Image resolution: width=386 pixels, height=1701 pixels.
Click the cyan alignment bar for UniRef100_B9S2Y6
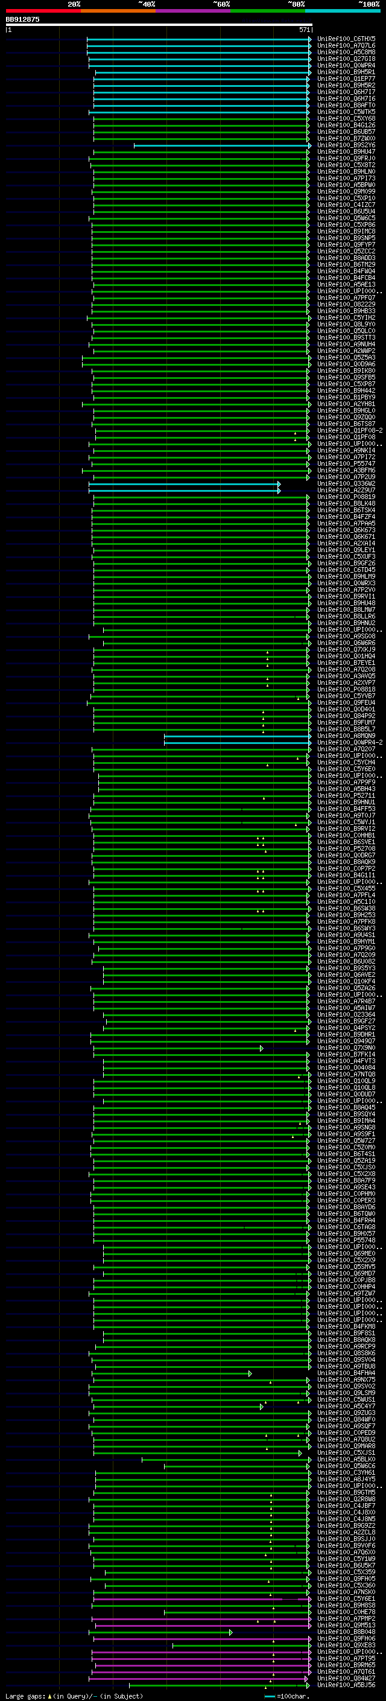tap(223, 145)
